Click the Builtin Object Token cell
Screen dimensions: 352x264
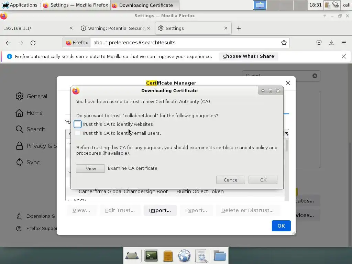[200, 191]
